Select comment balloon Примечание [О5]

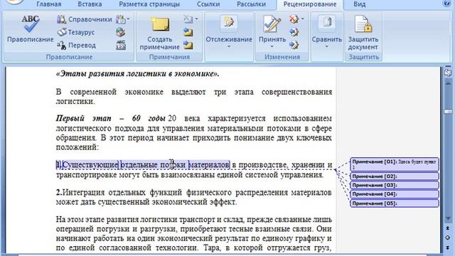395,203
